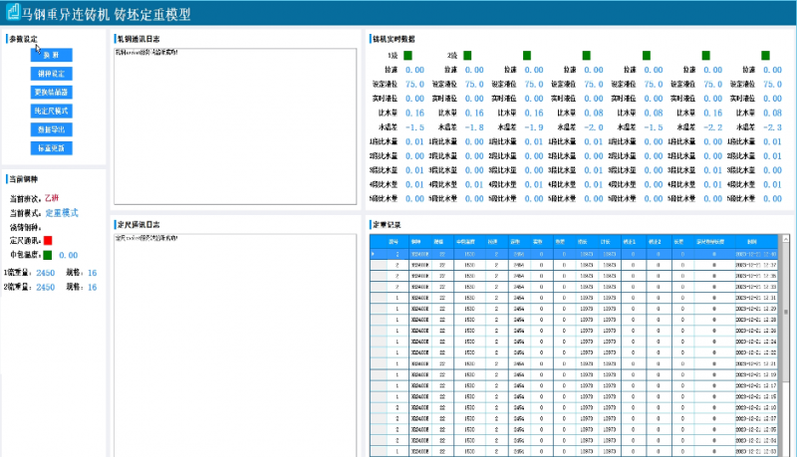Click the 定重模式 current mode text
797x457 pixels.
point(62,212)
